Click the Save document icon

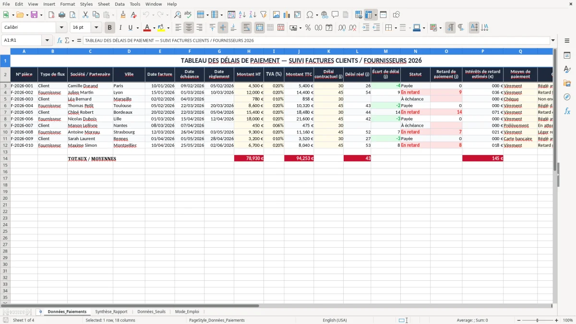[34, 15]
